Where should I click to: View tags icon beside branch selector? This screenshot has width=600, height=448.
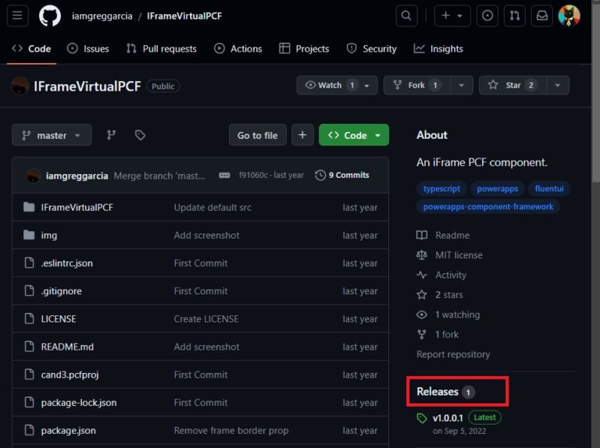(140, 135)
